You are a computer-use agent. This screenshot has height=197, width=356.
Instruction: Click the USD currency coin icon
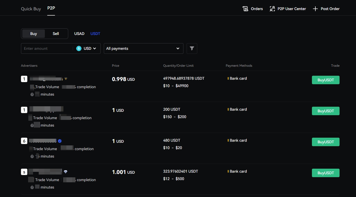tap(79, 48)
